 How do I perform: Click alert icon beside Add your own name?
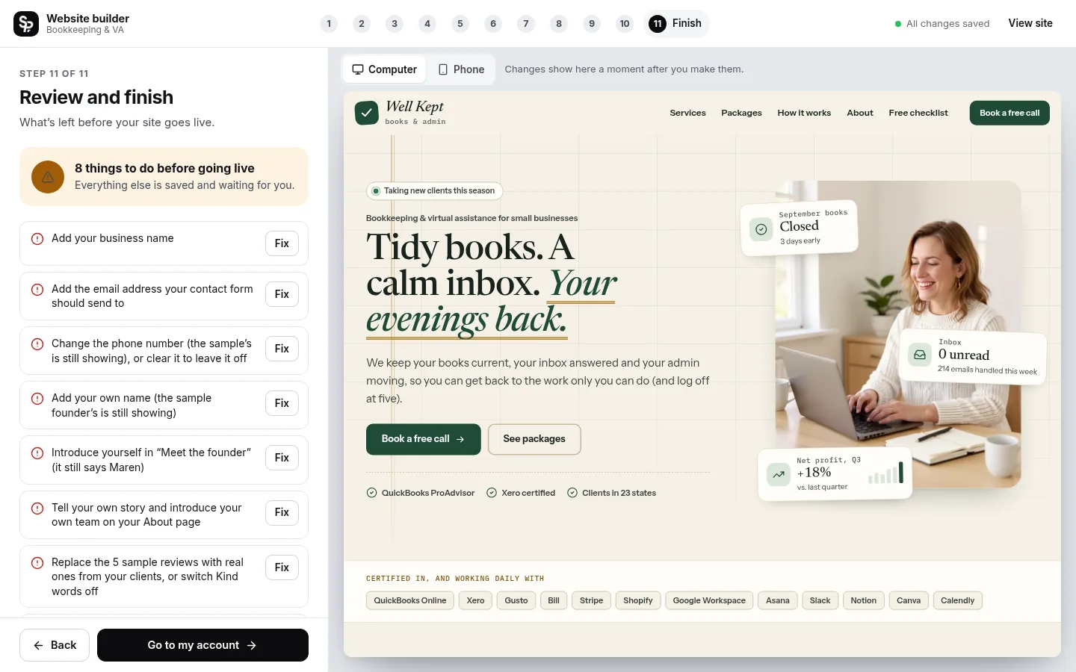pos(37,399)
